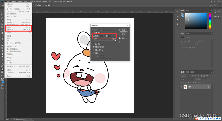Image resolution: width=222 pixels, height=121 pixels.
Task: Open the Character panel icon
Action: (x=178, y=16)
